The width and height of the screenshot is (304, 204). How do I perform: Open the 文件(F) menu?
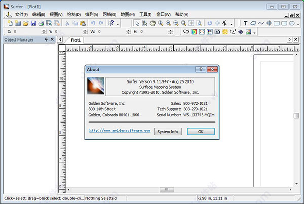[x=21, y=14]
